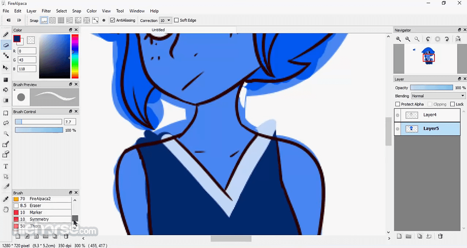Image resolution: width=467 pixels, height=248 pixels.
Task: Zoom out using Navigator magnifier minus
Action: coord(407,39)
